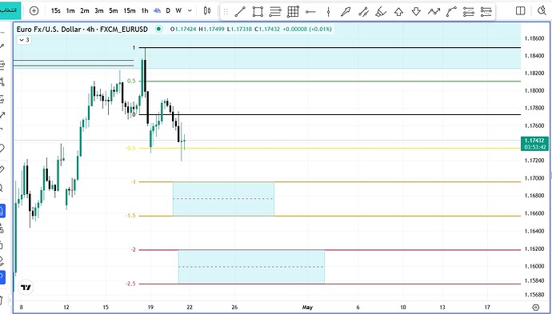Viewport: 552px width, 314px height.
Task: Select the arrow marker drawing tool
Action: point(346,12)
